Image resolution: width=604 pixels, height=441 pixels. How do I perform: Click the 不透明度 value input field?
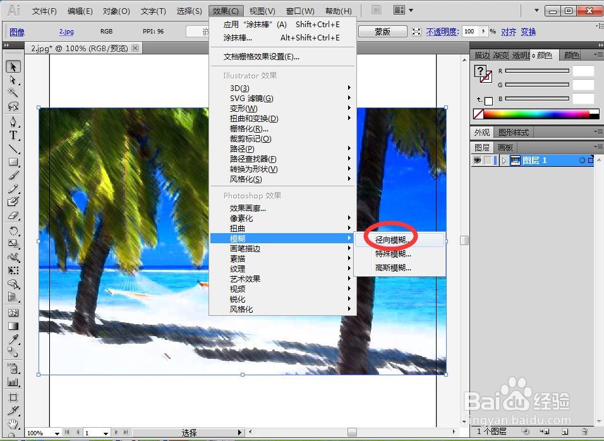(471, 31)
